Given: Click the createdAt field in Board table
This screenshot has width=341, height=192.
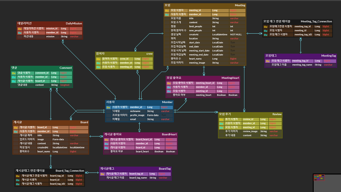Looking at the screenshot, I should click(43, 147).
